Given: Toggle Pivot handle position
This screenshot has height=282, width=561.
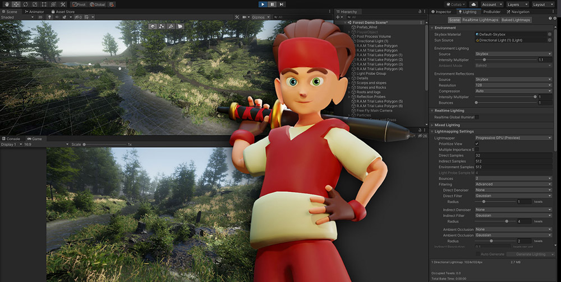Looking at the screenshot, I should (x=79, y=4).
